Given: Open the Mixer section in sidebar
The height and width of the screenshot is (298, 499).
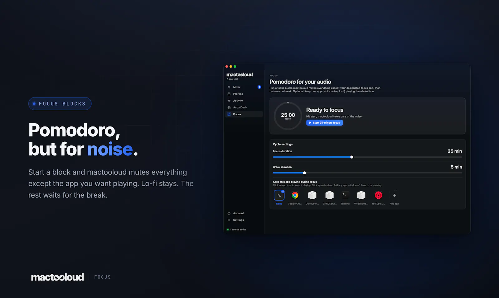Looking at the screenshot, I should (x=244, y=87).
